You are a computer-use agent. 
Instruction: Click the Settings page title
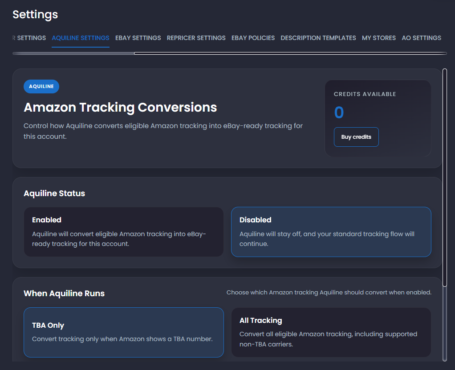35,15
